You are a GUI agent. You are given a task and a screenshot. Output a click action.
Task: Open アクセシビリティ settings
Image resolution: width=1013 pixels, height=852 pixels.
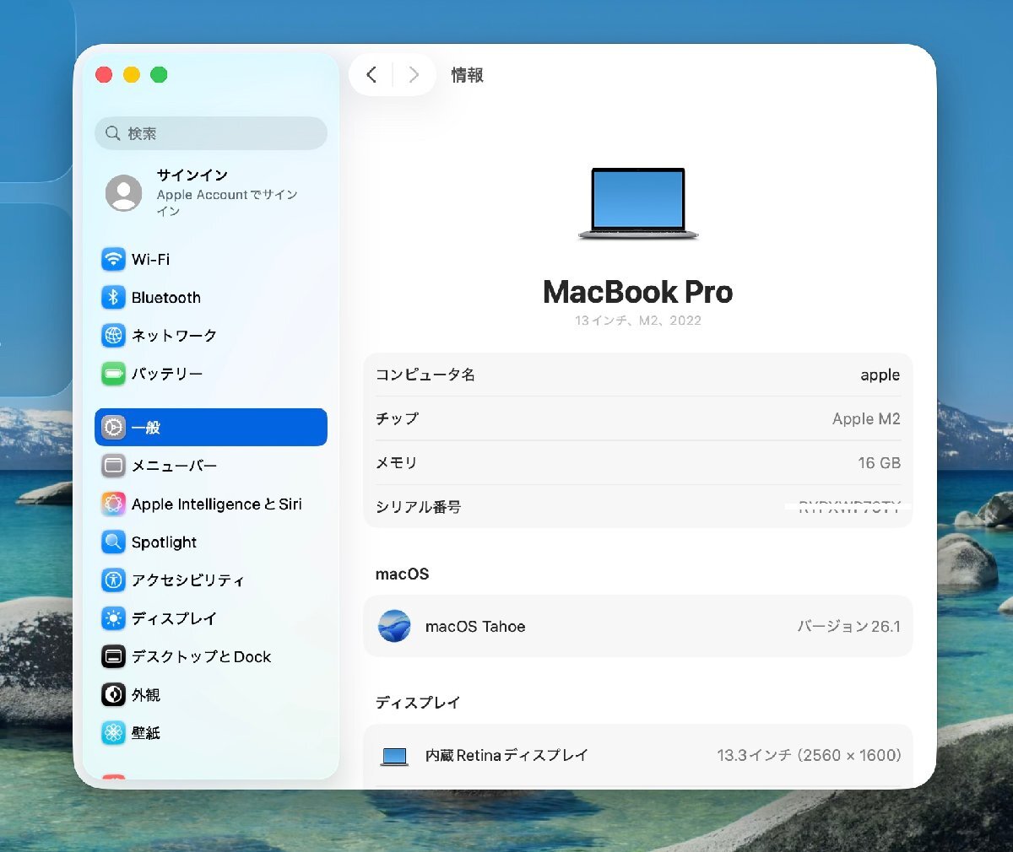[211, 580]
